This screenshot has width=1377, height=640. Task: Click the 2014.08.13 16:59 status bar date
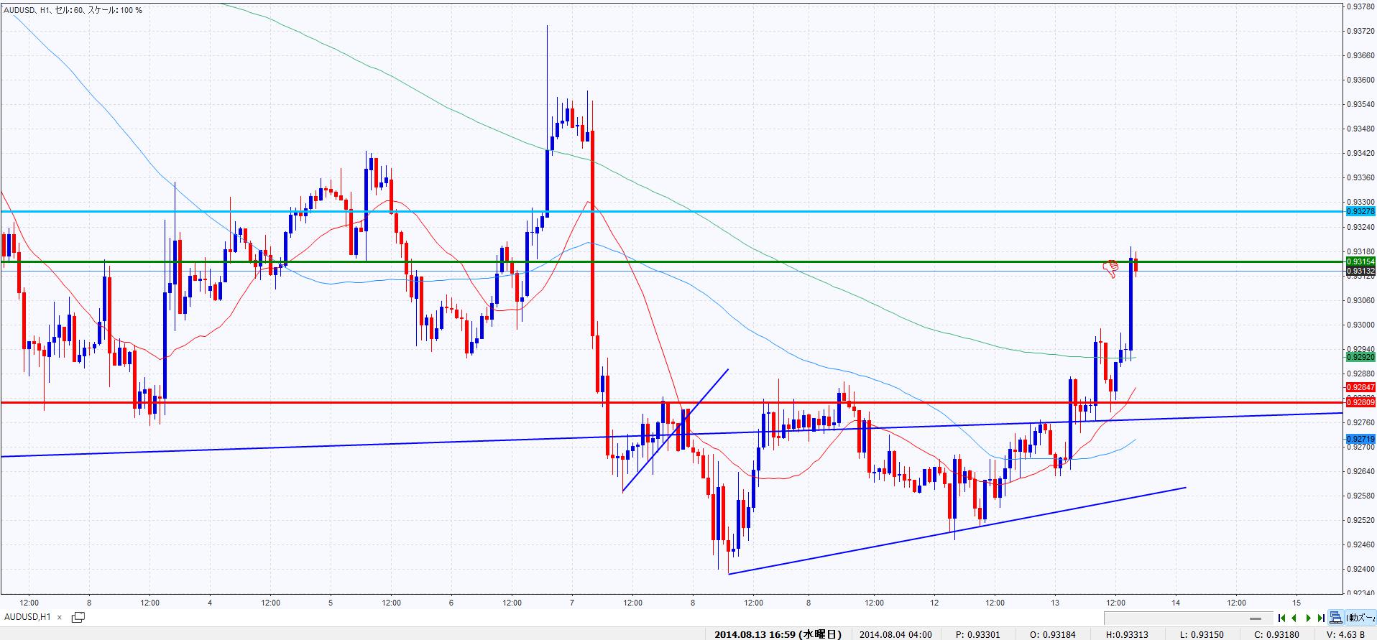[778, 634]
